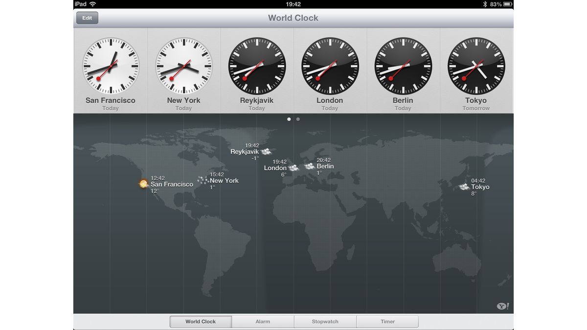The width and height of the screenshot is (587, 330).
Task: Tap the cloud icon next to Reykjavik
Action: 266,152
